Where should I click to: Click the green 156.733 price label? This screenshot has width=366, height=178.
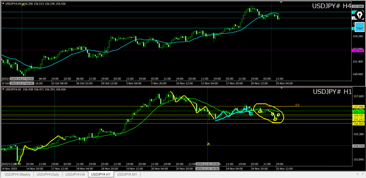pyautogui.click(x=358, y=111)
